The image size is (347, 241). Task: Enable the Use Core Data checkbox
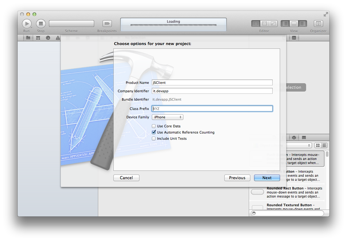click(154, 126)
